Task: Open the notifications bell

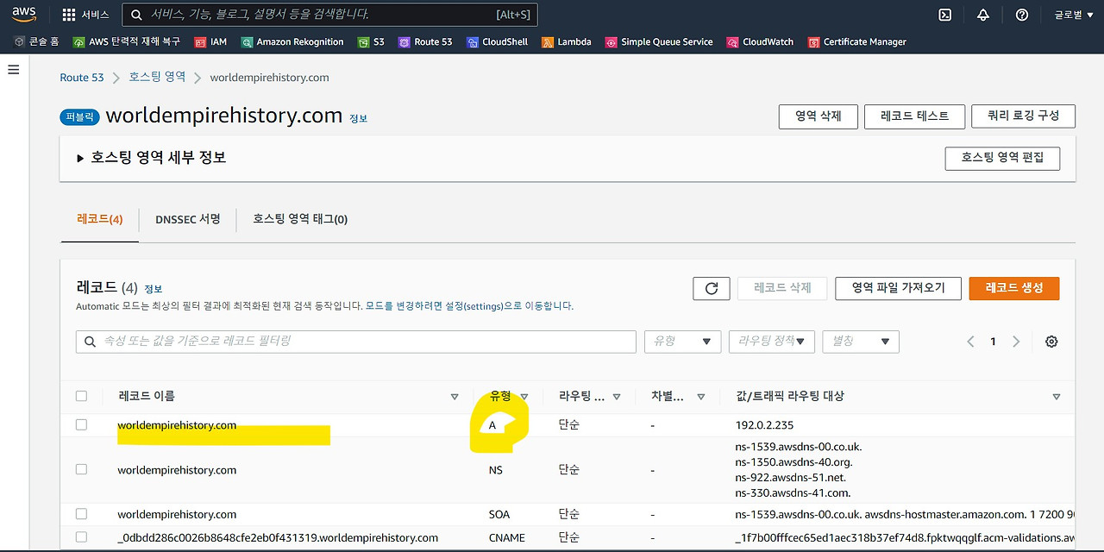Action: 982,15
